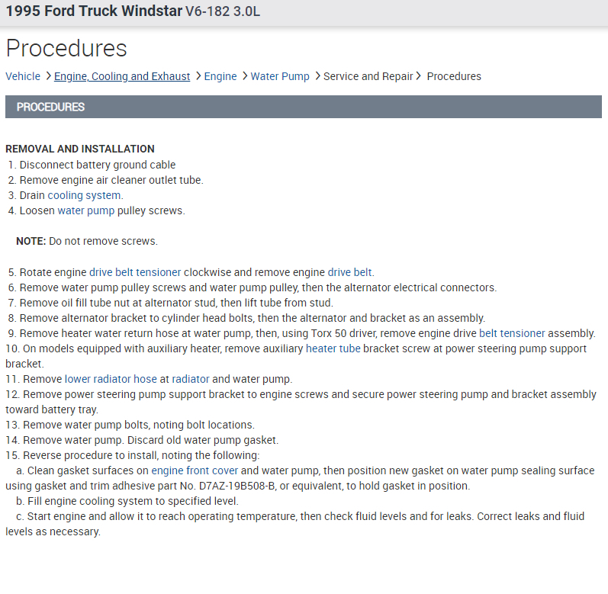The width and height of the screenshot is (608, 594).
Task: Click the PROCEDURES section header bar
Action: [x=303, y=107]
